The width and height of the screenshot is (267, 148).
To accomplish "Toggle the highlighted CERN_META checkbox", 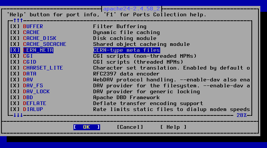I will click(15, 50).
